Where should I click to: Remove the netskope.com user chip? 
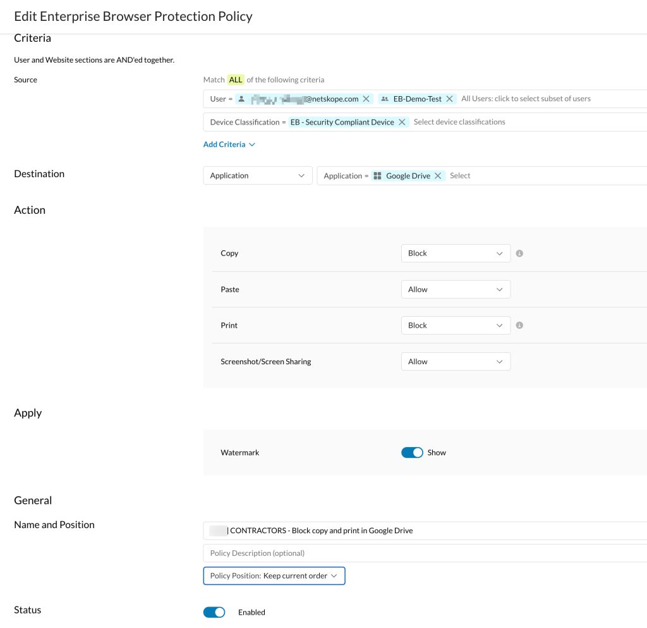366,99
